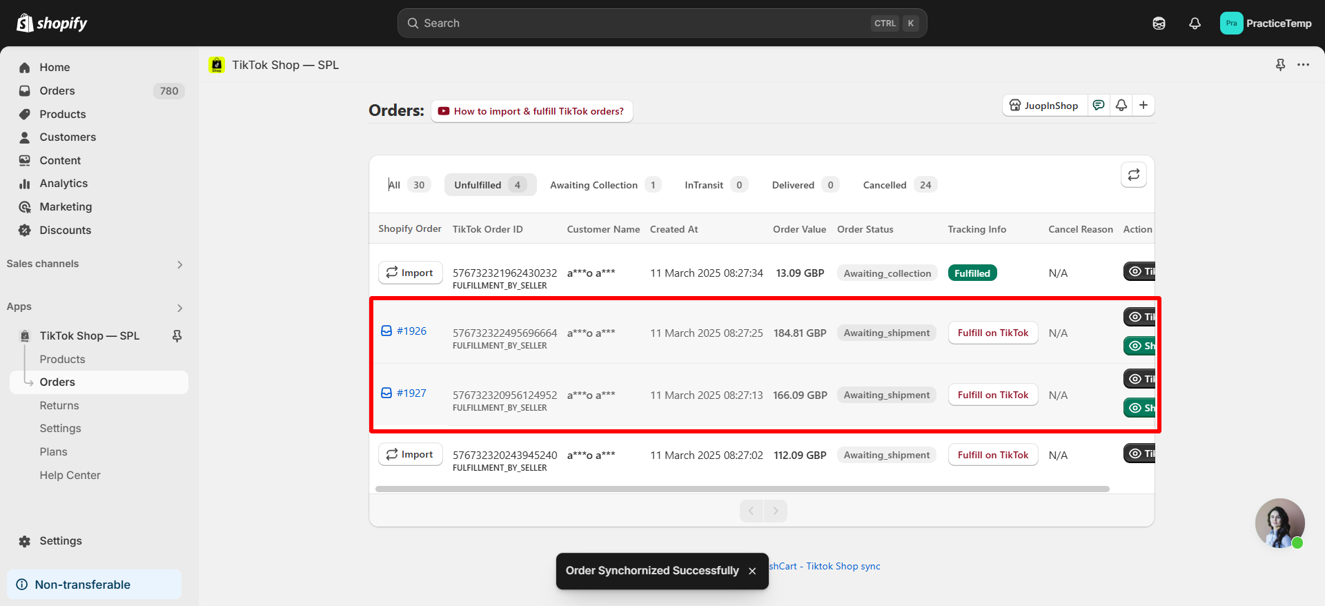Open the Marketing section

click(x=66, y=207)
